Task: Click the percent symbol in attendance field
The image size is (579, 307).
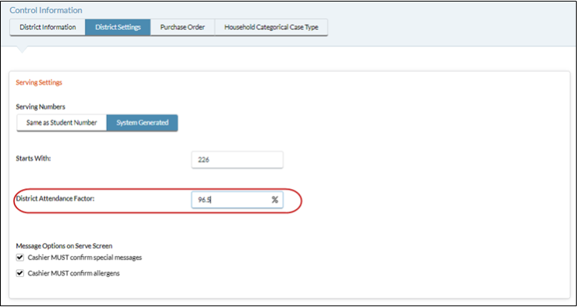Action: [274, 200]
